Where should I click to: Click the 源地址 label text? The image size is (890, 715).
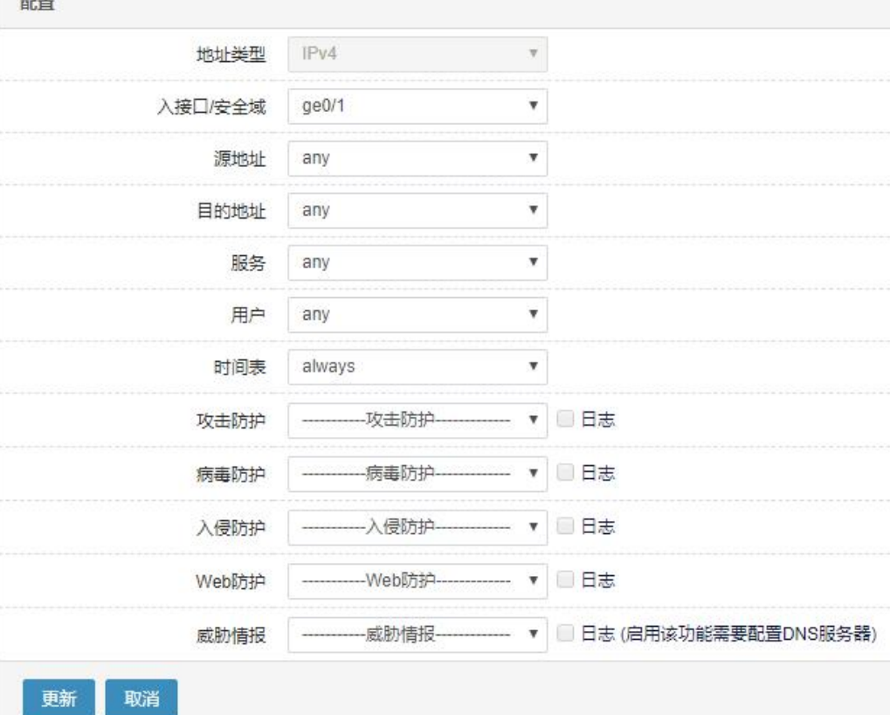[239, 159]
